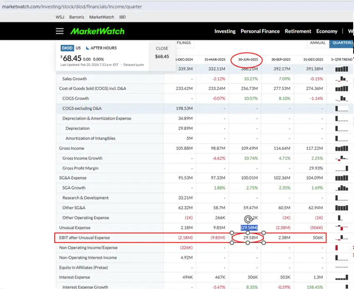This screenshot has height=289, width=354.
Task: Click the Gross Income 5-quarter trend chart
Action: (x=341, y=148)
